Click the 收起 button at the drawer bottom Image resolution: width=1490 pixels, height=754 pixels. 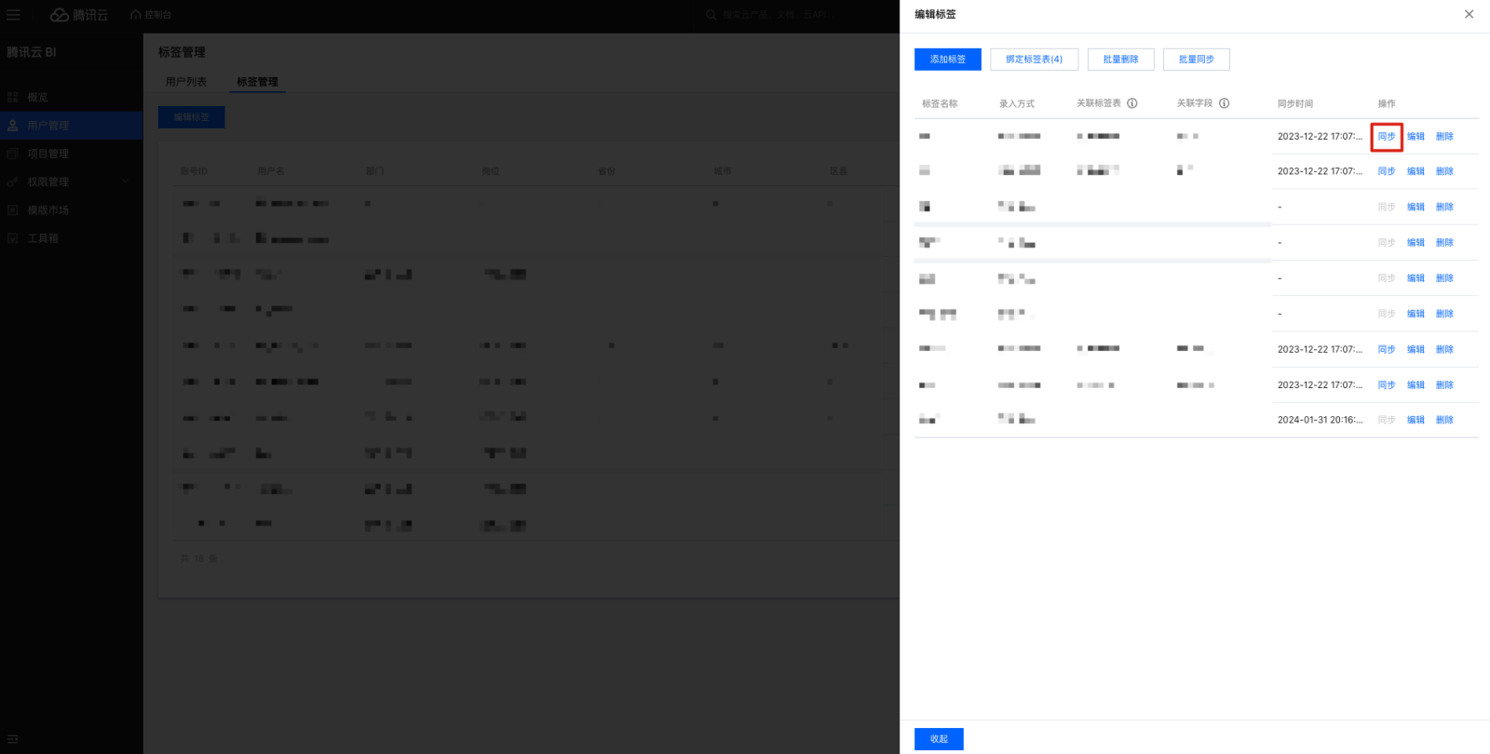(939, 739)
